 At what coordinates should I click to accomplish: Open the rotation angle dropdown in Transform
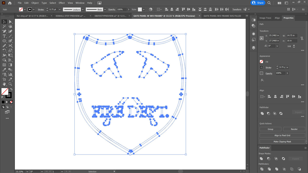click(x=277, y=46)
